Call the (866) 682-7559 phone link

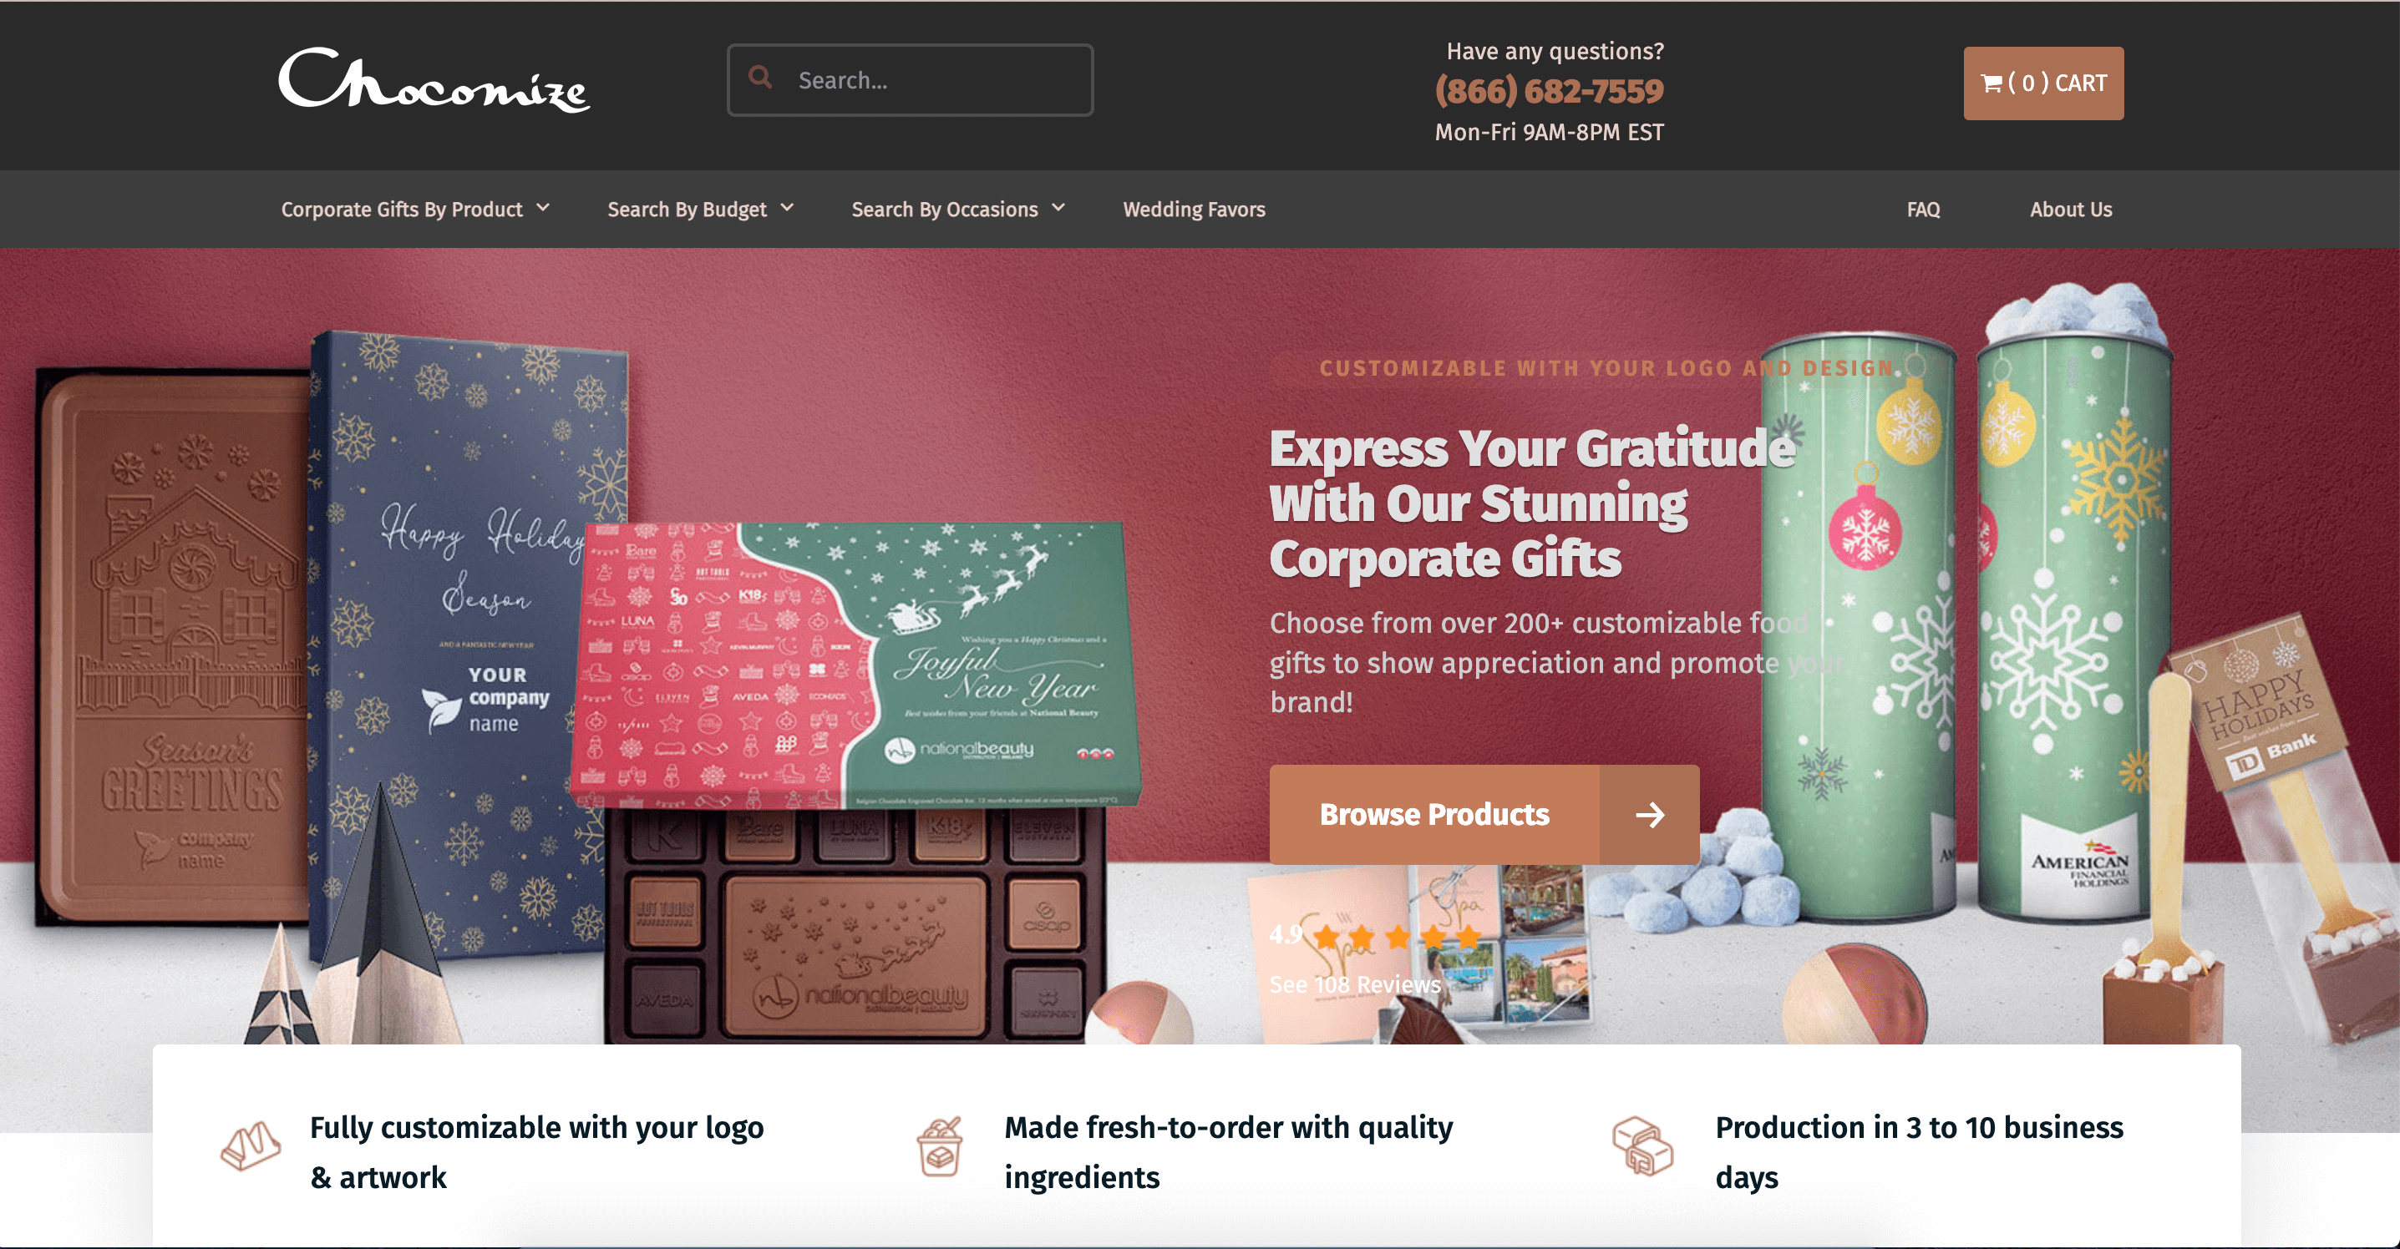(1549, 91)
